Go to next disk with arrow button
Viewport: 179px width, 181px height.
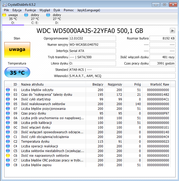[x=172, y=31]
